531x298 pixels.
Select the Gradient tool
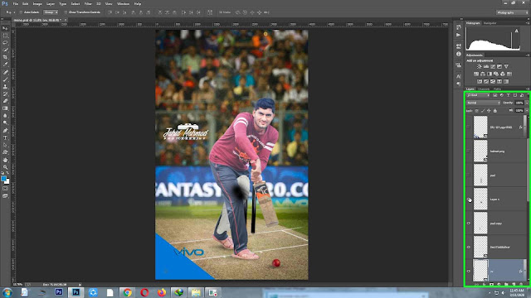coord(5,108)
